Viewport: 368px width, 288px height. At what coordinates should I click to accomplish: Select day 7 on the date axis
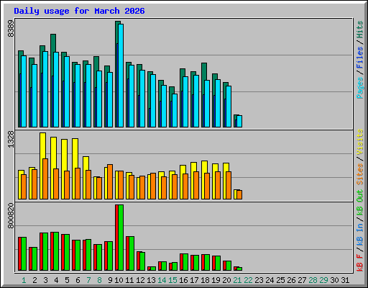click(x=88, y=280)
